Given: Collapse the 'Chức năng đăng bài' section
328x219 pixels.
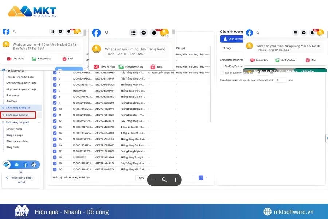Looking at the screenshot, I should tap(38, 122).
